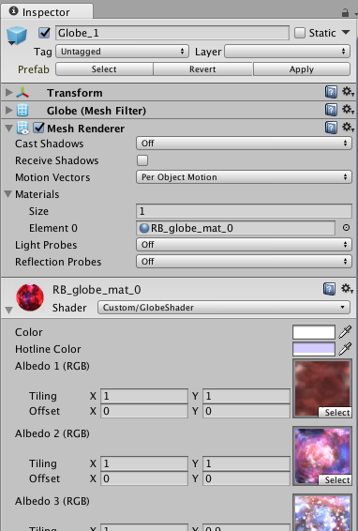Edit Albedo 2 Tiling X field
This screenshot has height=531, width=358.
(144, 463)
